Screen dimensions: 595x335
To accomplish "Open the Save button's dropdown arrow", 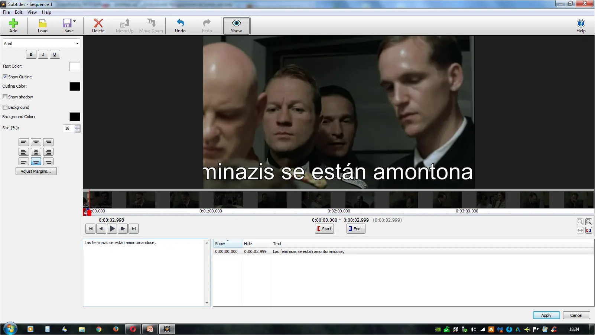I will click(75, 21).
